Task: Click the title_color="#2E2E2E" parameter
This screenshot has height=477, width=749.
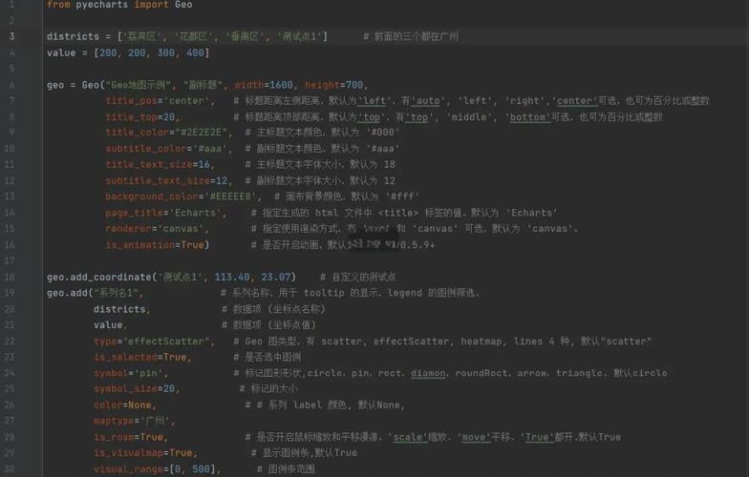Action: coord(166,133)
